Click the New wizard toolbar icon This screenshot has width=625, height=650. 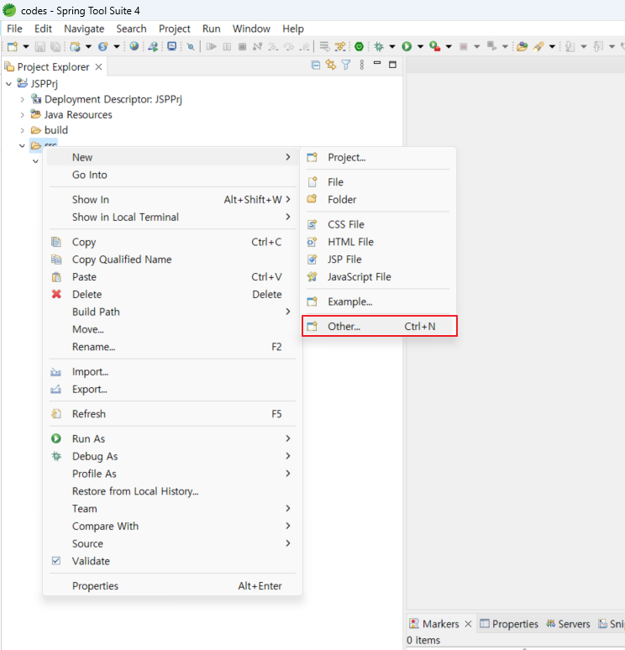pyautogui.click(x=13, y=46)
